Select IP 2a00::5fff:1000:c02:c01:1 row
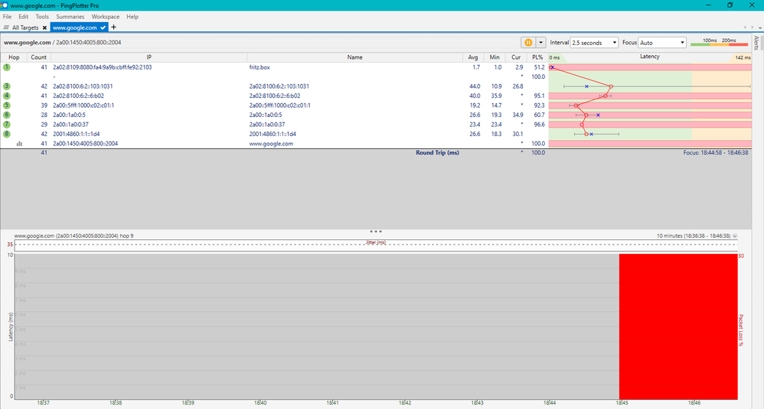This screenshot has width=764, height=409. (x=83, y=105)
